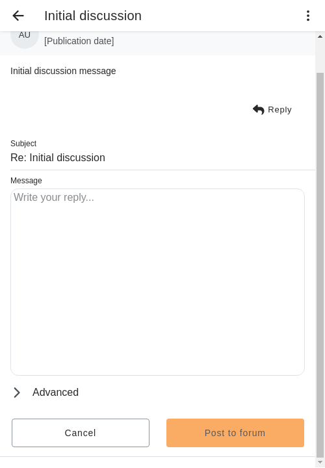Edit the Subject field text

tap(162, 157)
